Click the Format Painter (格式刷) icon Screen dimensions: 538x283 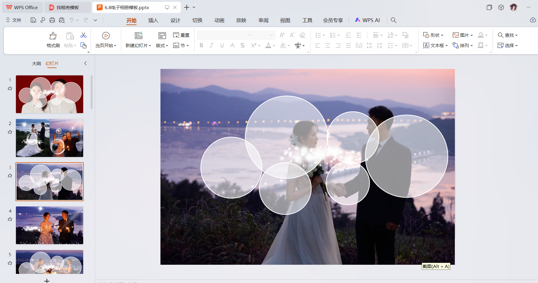(x=53, y=36)
